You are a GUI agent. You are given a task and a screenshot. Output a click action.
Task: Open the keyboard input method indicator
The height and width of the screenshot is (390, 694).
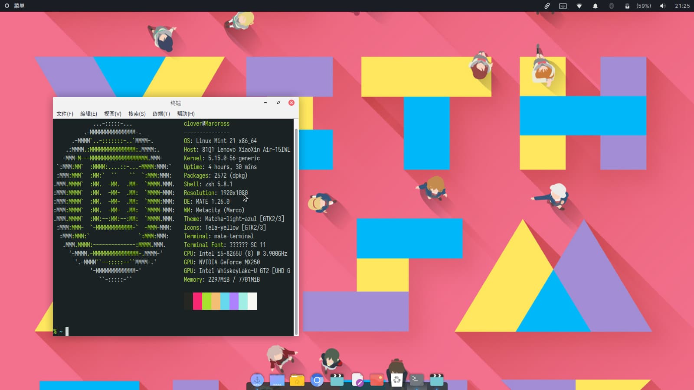(563, 6)
